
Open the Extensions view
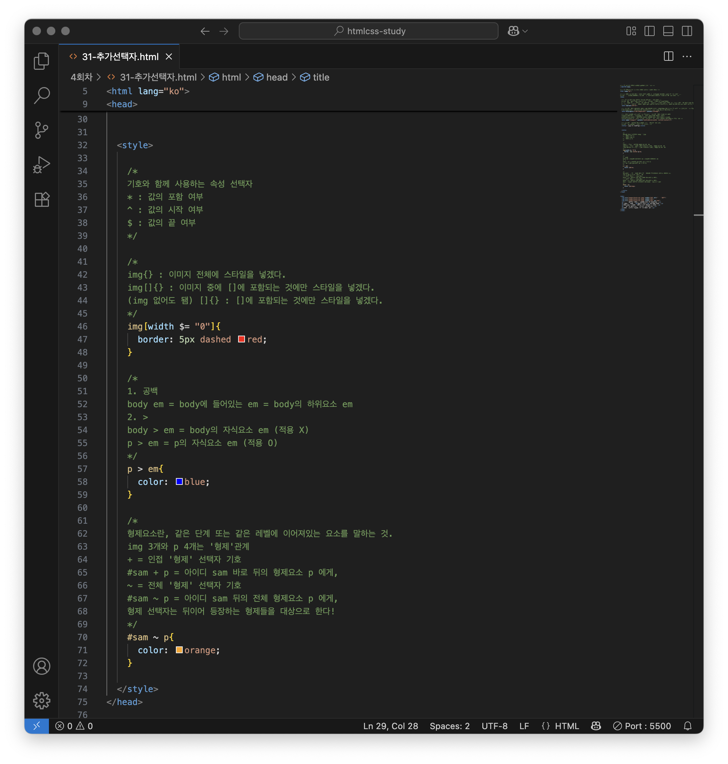tap(41, 199)
